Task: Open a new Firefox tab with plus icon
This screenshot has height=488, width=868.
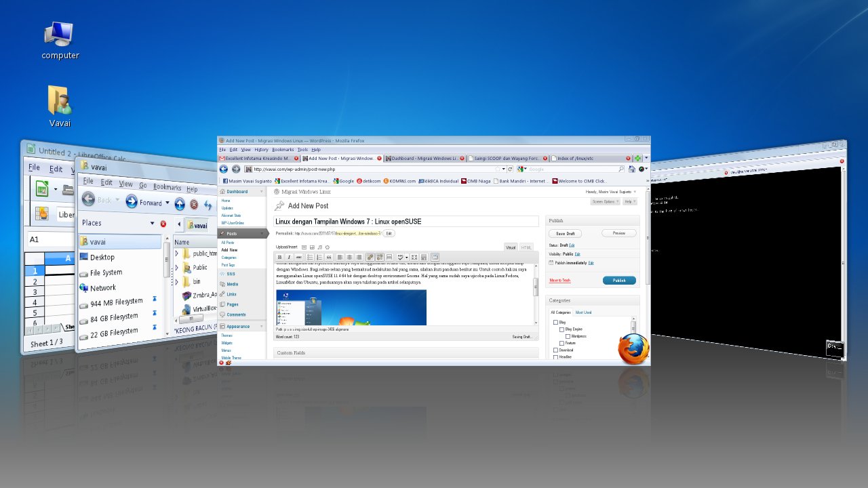Action: 637,159
